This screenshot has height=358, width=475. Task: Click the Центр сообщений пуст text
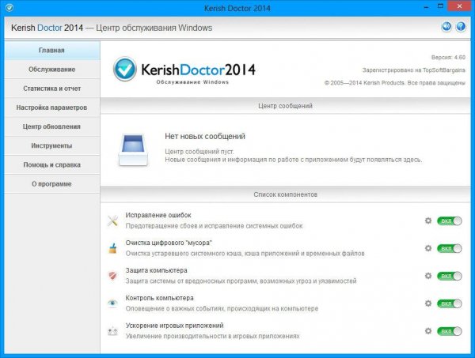pyautogui.click(x=199, y=152)
